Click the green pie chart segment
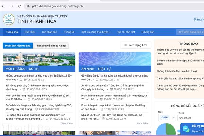204x136 pixels. click(171, 130)
